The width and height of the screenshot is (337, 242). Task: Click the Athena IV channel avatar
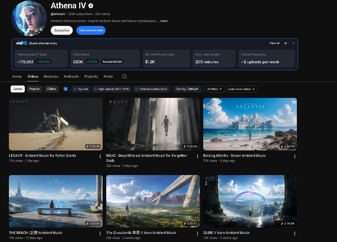click(x=29, y=18)
